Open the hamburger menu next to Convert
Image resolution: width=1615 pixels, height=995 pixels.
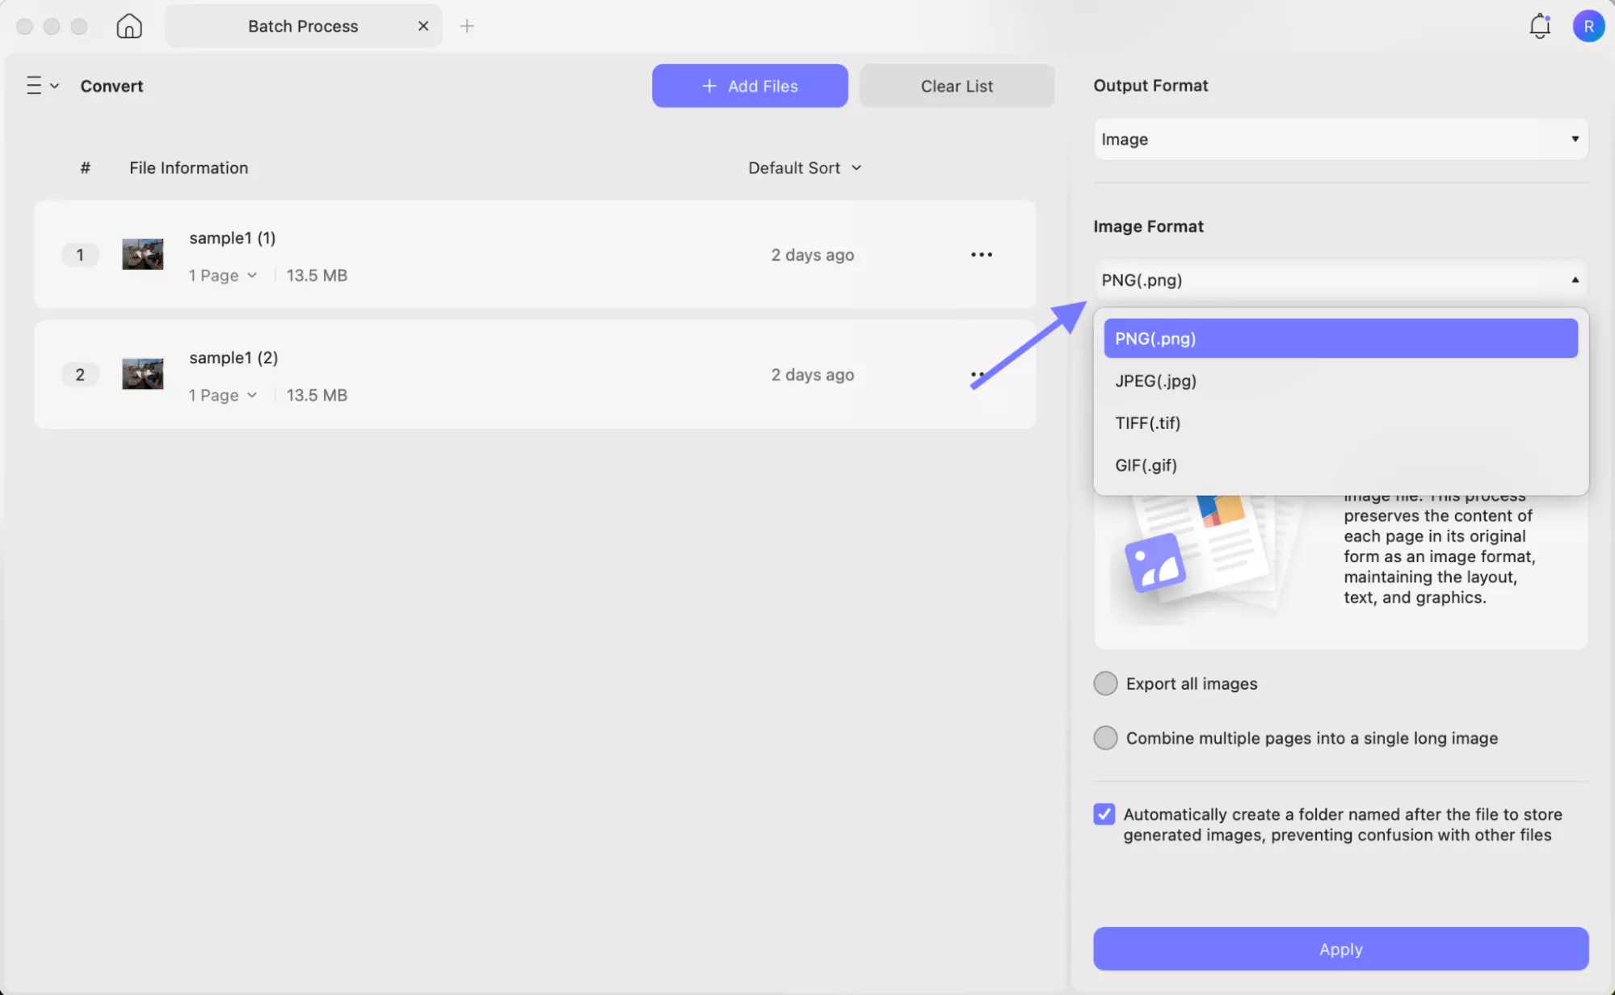(41, 85)
